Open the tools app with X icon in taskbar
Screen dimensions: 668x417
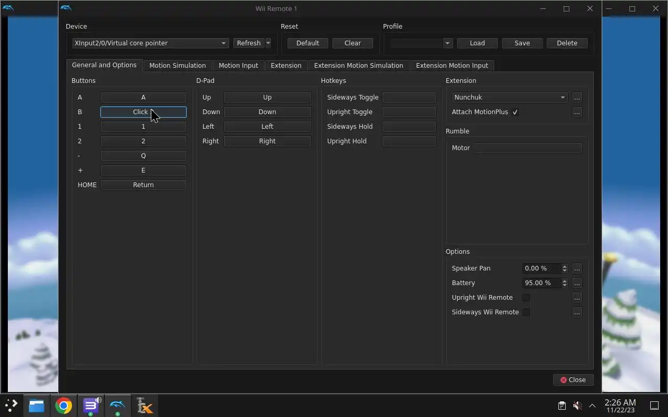point(145,406)
